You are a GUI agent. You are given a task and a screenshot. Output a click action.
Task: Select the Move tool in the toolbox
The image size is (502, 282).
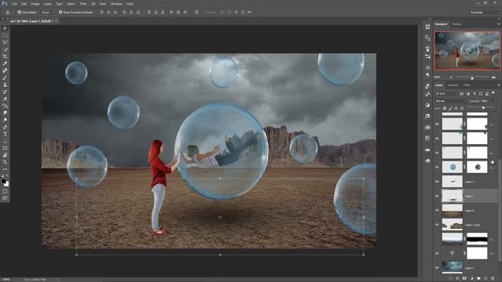pos(5,28)
